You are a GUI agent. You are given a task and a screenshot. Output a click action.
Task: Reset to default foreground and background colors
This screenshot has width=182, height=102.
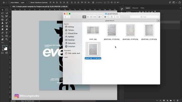(x=3, y=50)
